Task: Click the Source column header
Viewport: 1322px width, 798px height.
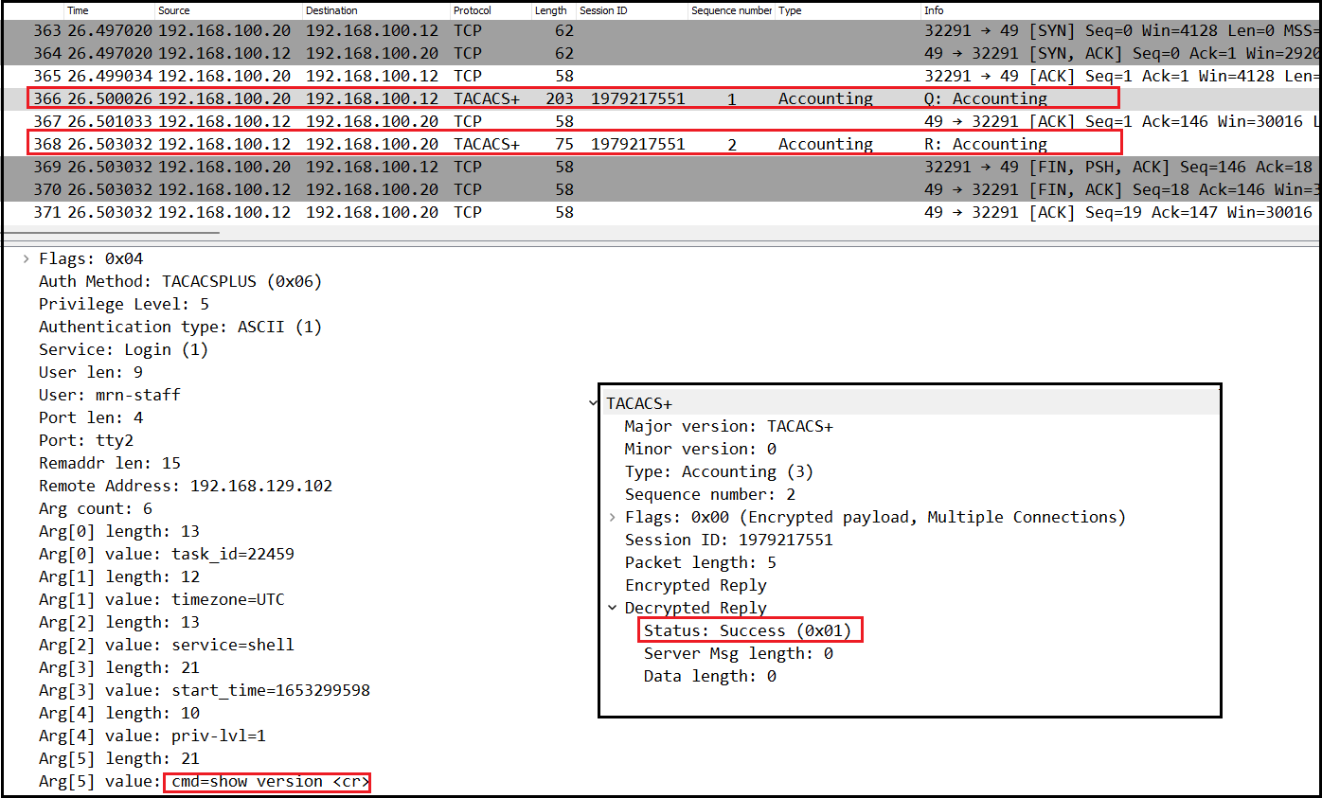Action: (x=174, y=10)
